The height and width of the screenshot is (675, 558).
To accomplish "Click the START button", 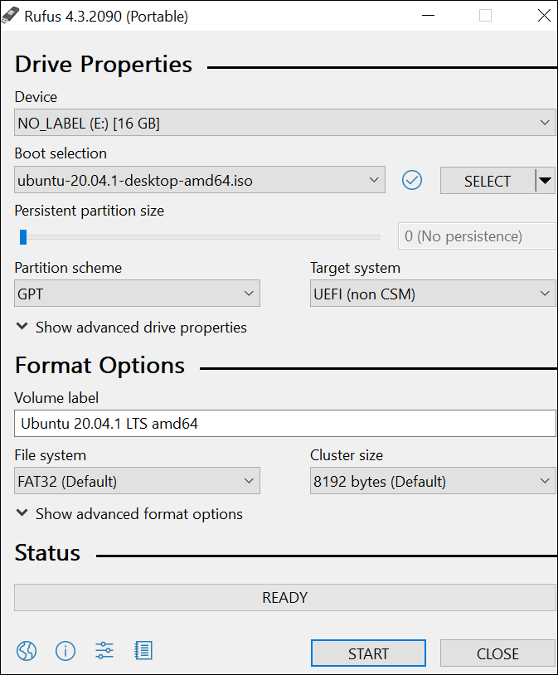I will click(369, 653).
